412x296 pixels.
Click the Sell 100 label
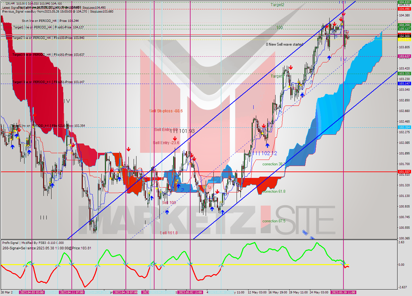(169, 203)
